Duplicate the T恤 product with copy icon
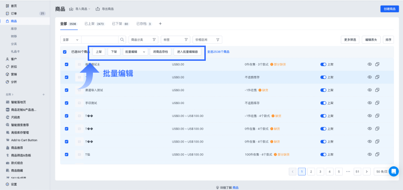Image resolution: width=403 pixels, height=190 pixels. pos(377,154)
